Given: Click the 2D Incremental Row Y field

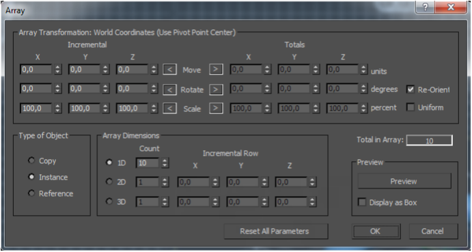Looking at the screenshot, I should pos(243,182).
